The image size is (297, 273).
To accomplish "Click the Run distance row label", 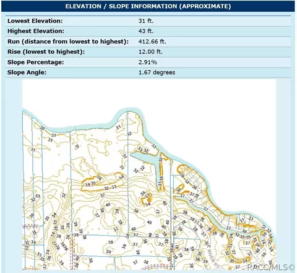I will pyautogui.click(x=68, y=42).
